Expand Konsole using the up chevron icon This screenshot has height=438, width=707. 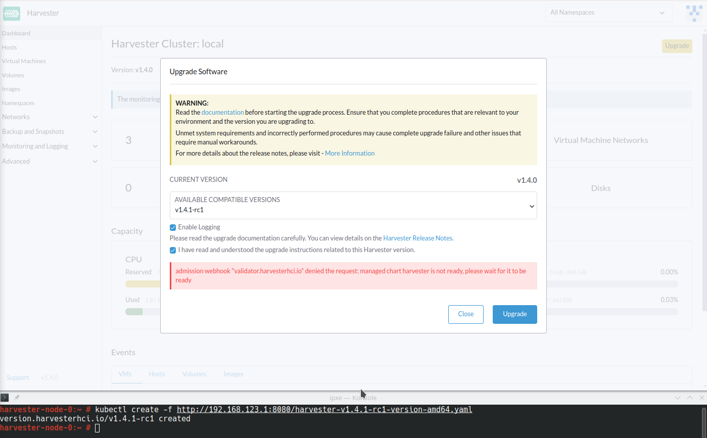pyautogui.click(x=689, y=398)
